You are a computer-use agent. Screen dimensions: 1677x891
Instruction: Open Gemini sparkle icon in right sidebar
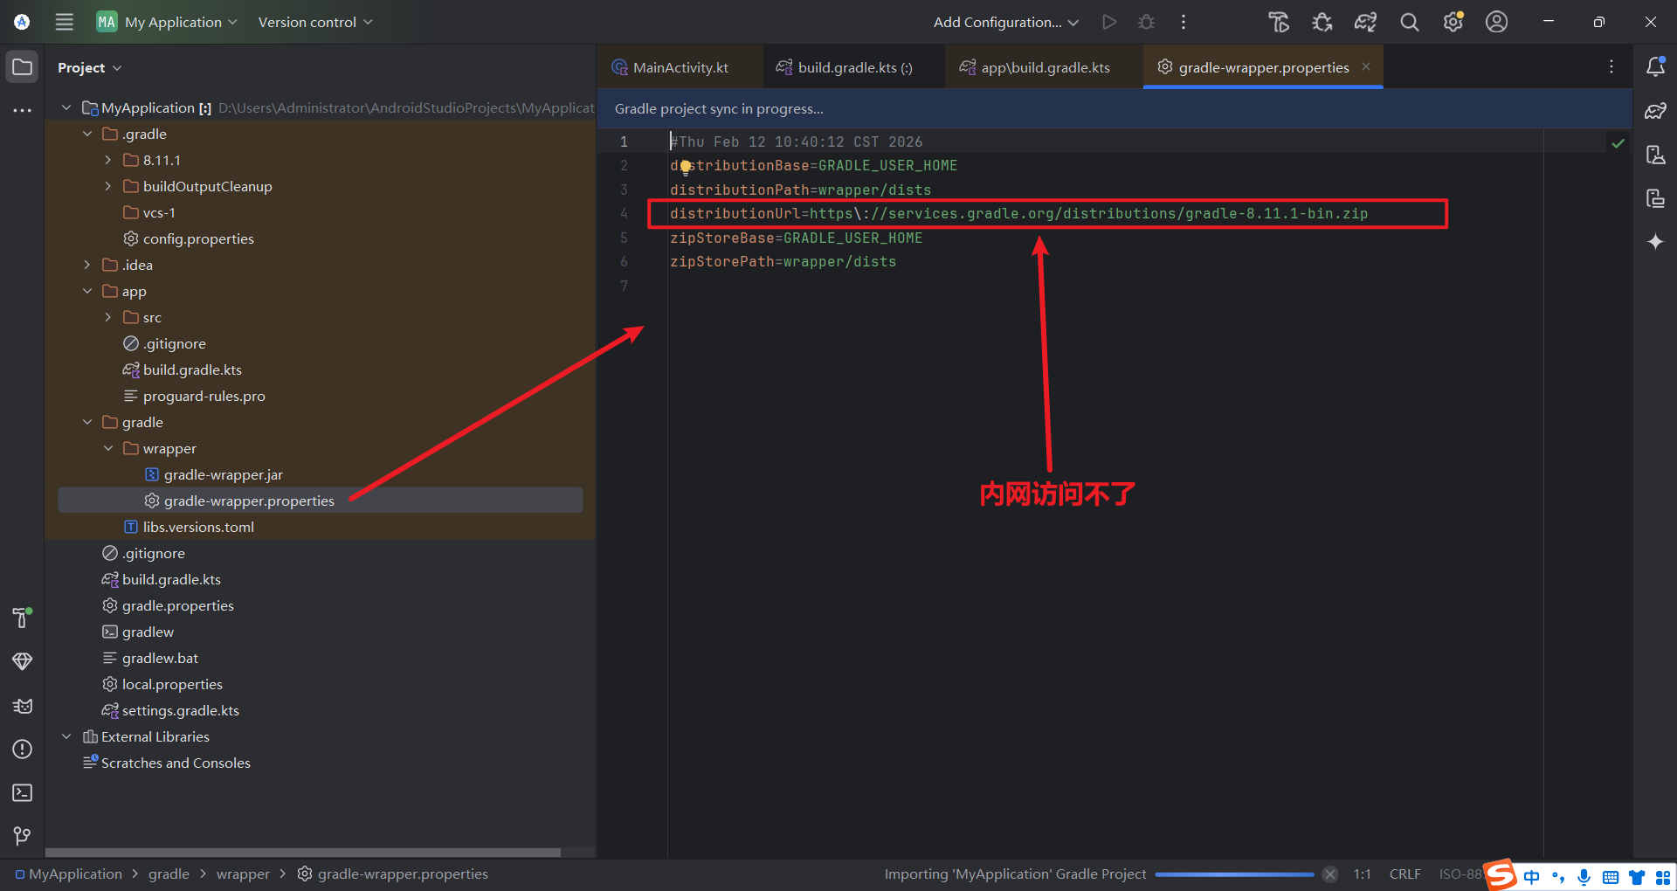tap(1655, 242)
